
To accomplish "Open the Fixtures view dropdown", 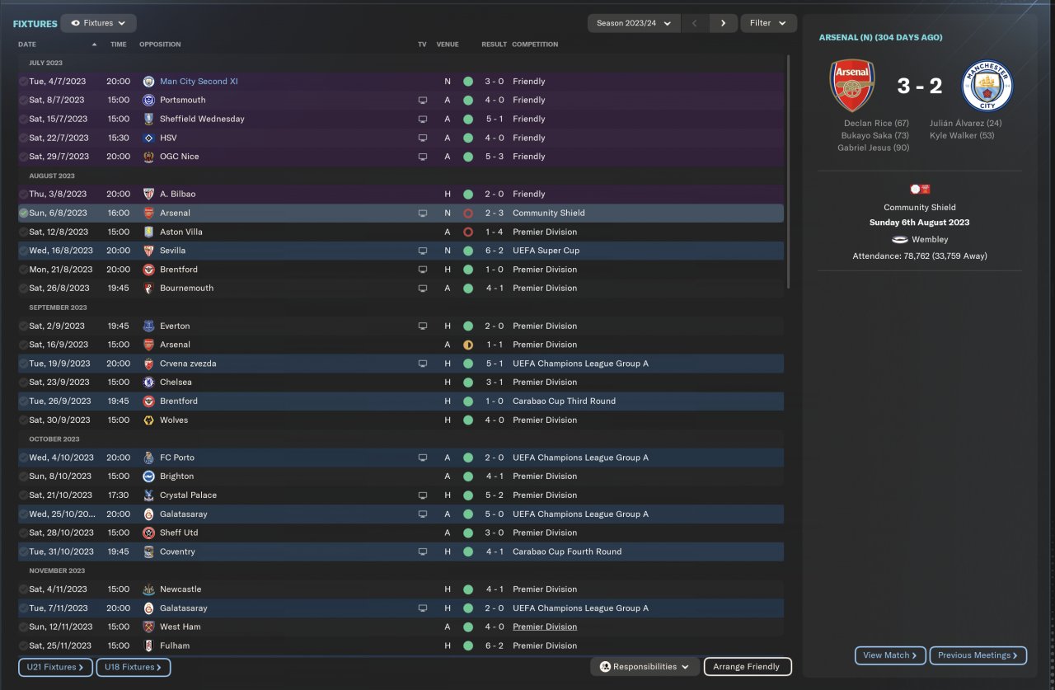I will point(99,23).
